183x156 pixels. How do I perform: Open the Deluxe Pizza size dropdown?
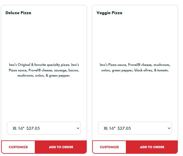[44, 128]
